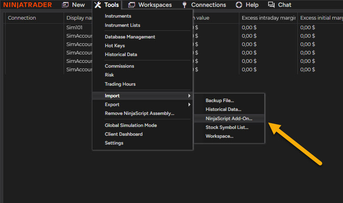The height and width of the screenshot is (203, 343).
Task: Select Historical Data... in Import submenu
Action: point(223,109)
